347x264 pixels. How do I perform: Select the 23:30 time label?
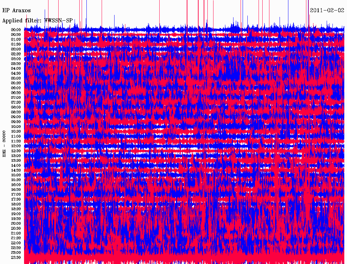(16, 257)
